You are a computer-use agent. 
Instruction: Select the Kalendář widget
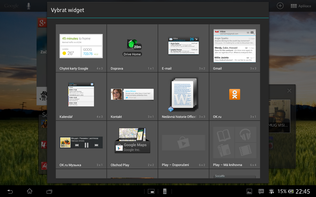81,94
